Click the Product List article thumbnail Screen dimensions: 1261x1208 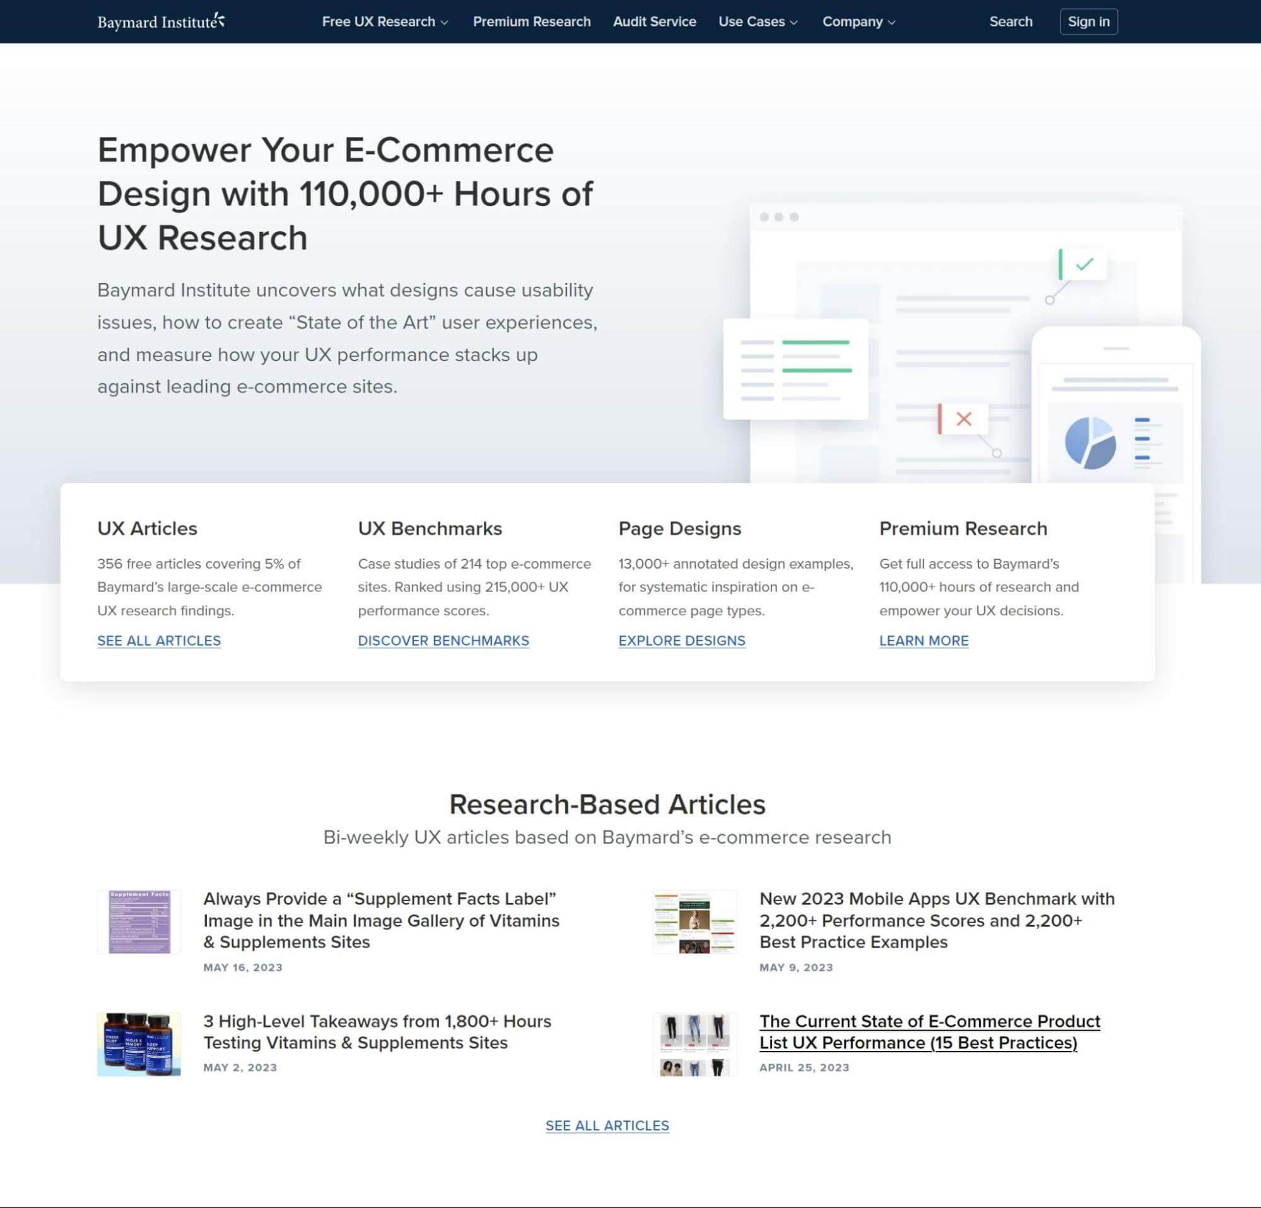point(695,1044)
